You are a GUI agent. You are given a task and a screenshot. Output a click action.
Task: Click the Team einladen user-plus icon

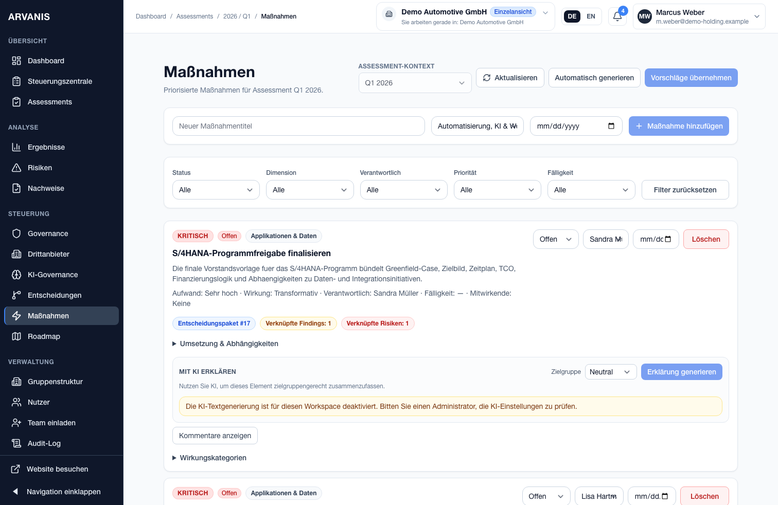[16, 423]
